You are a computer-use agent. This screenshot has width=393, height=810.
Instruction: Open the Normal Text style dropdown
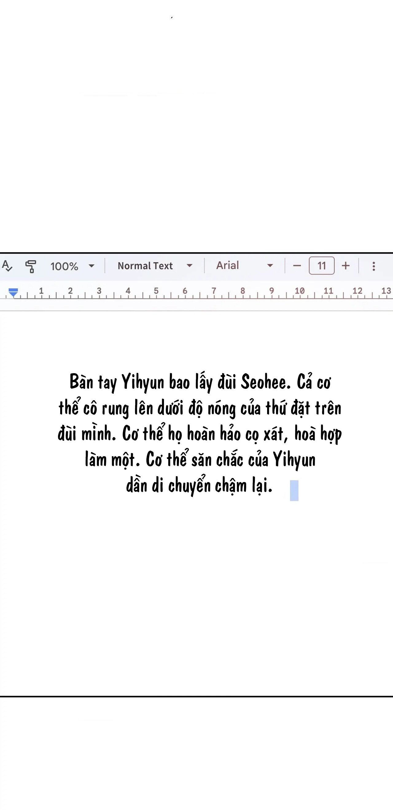coord(155,266)
